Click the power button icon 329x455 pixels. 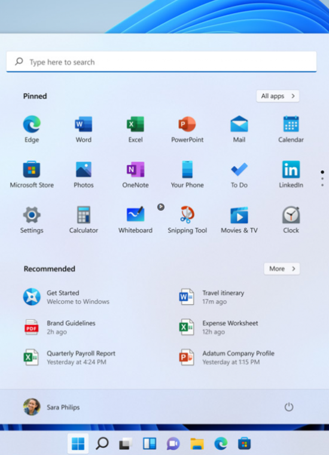[x=288, y=407]
